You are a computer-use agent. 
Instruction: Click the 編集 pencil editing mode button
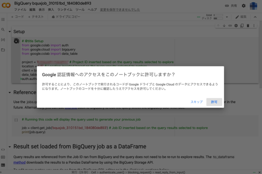(241, 17)
